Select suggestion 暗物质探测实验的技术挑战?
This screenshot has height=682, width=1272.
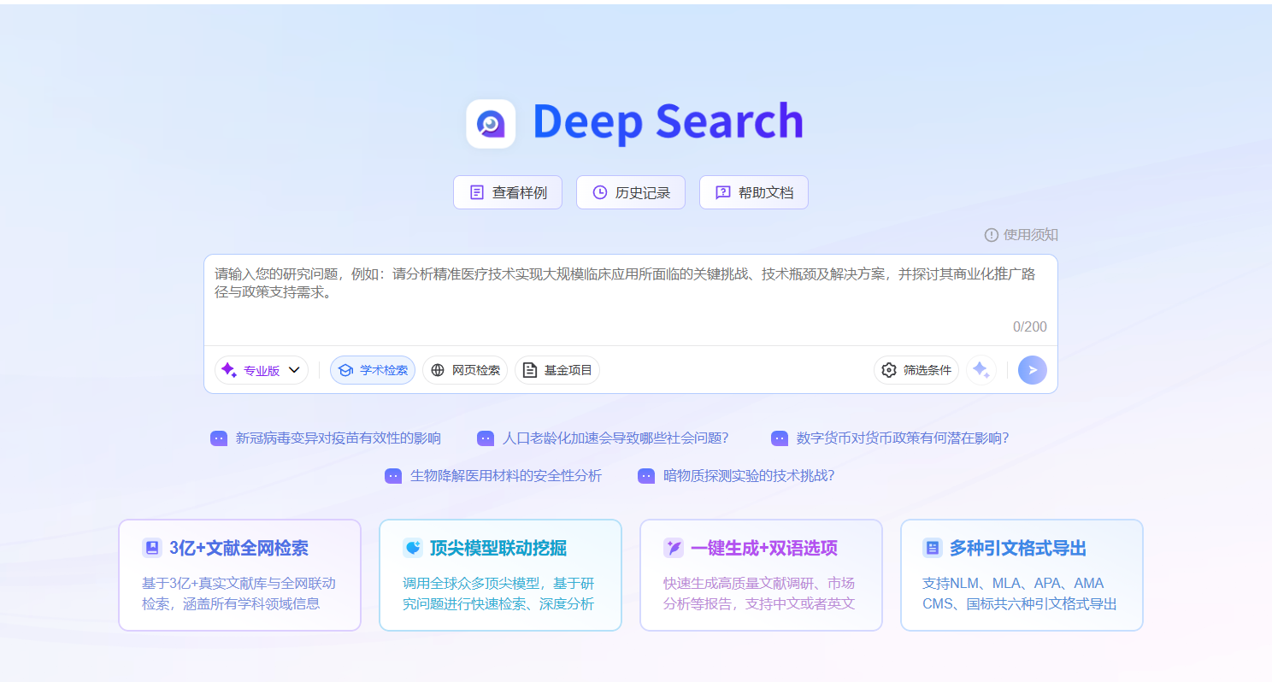[x=736, y=476]
